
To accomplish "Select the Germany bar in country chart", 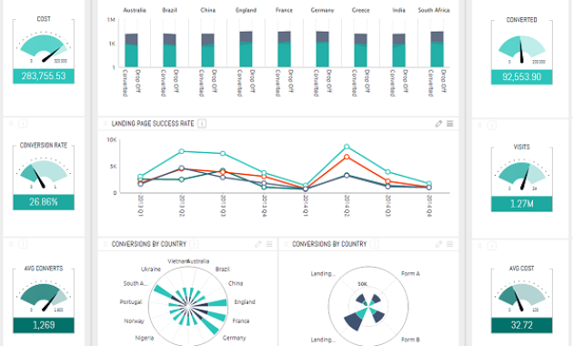I will (322, 49).
